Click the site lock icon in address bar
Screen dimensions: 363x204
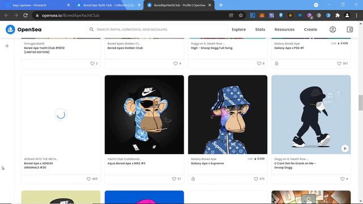point(37,15)
